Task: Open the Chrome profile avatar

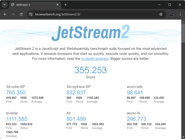Action: 172,14
